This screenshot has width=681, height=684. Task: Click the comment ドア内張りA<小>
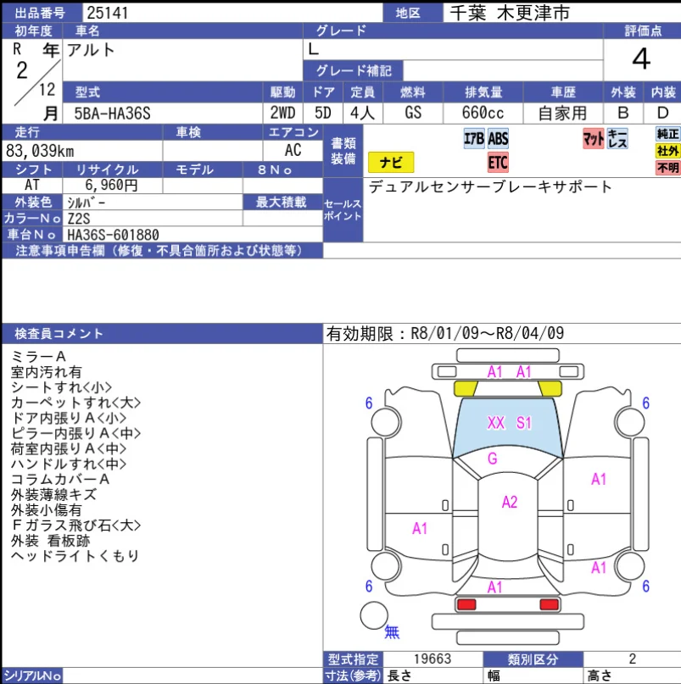69,418
